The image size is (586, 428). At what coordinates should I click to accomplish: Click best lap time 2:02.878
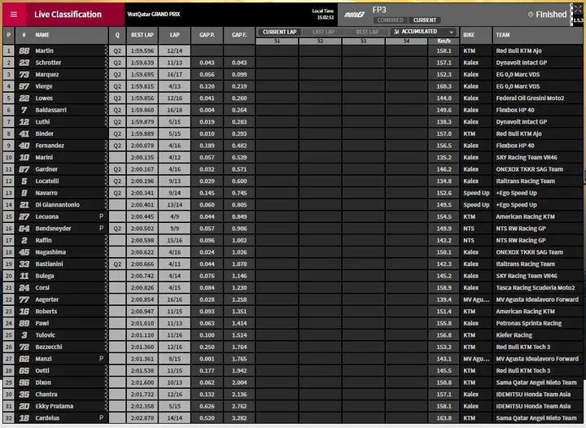click(x=142, y=418)
